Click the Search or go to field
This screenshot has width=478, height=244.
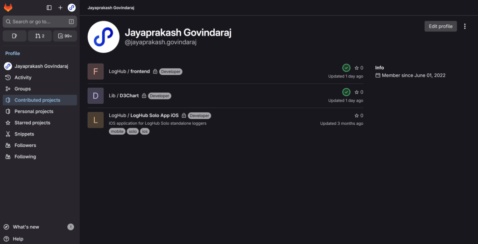40,22
